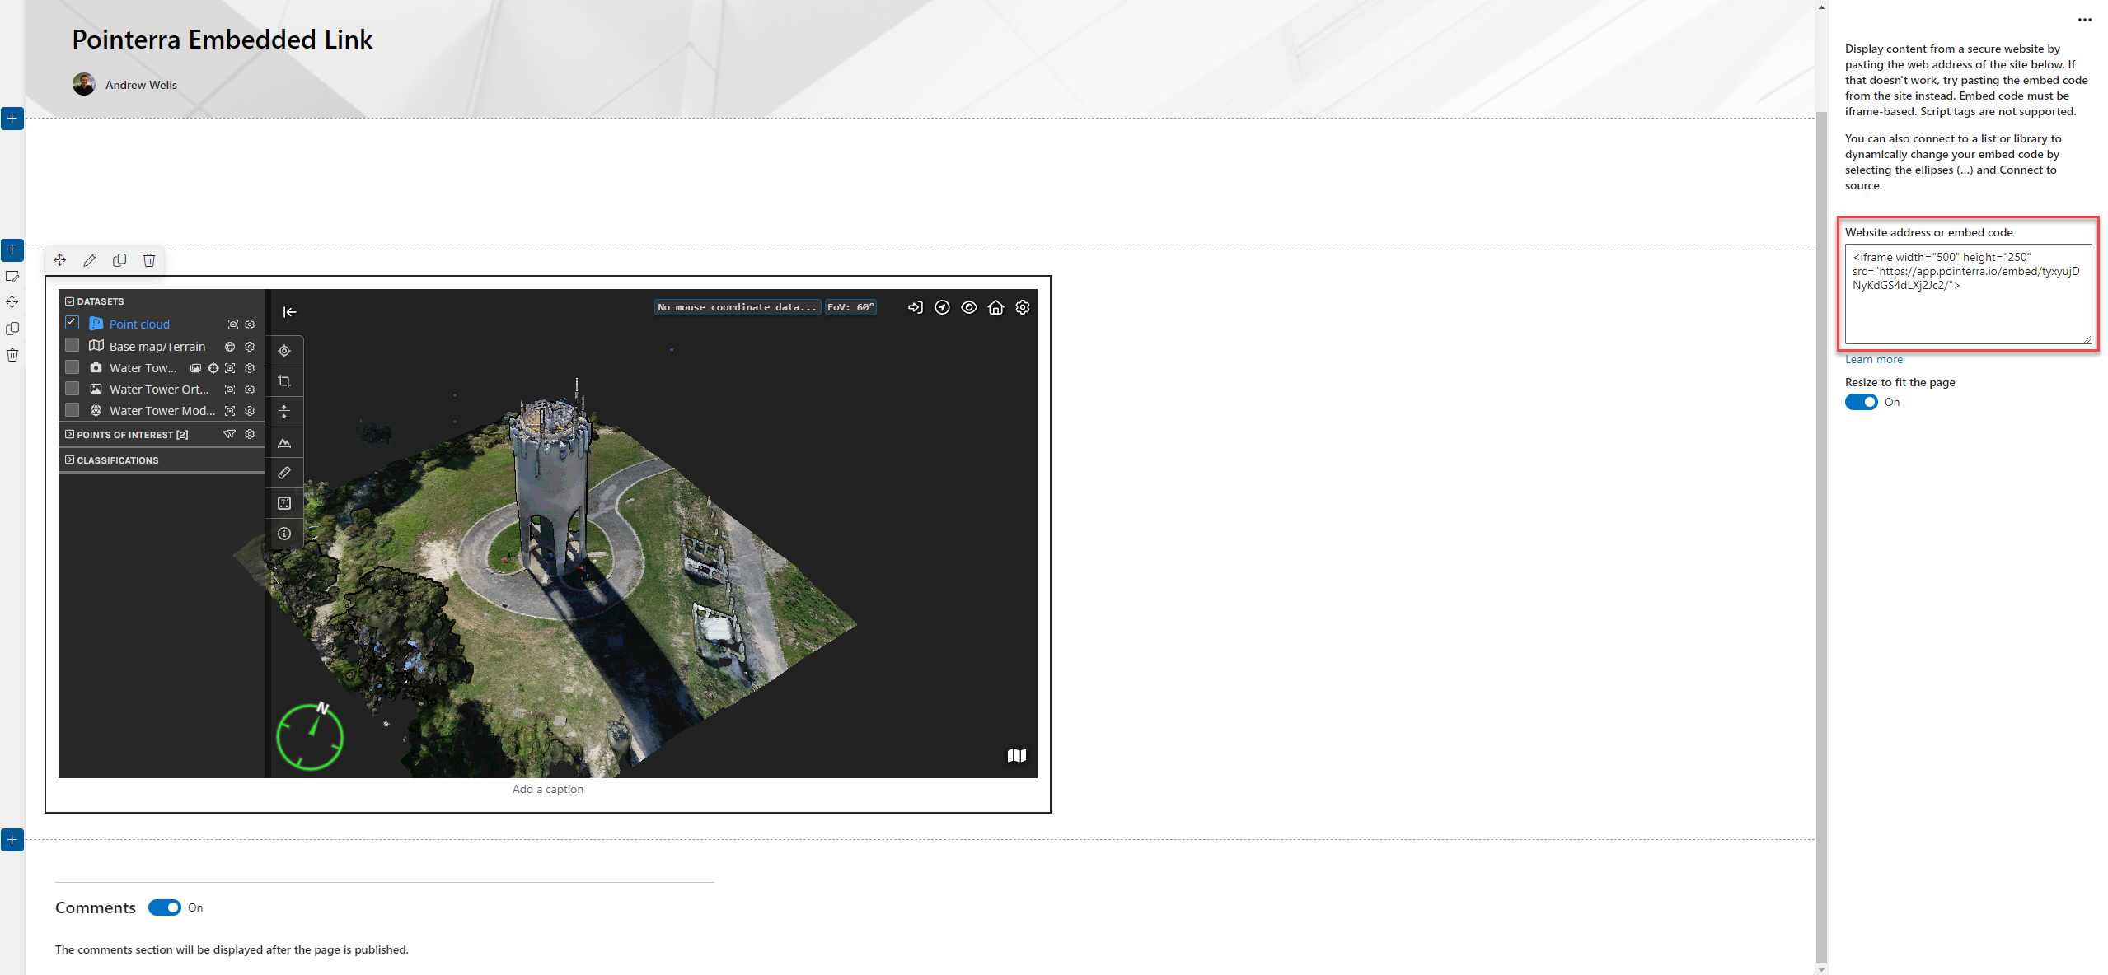Activate the crop tool in viewer toolbar

(284, 381)
